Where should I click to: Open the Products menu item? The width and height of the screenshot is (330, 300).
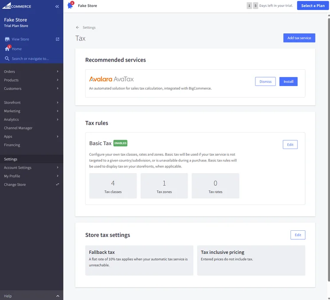(31, 80)
